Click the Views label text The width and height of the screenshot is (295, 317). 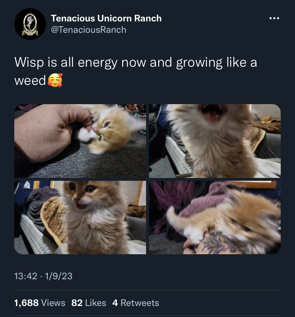[53, 303]
